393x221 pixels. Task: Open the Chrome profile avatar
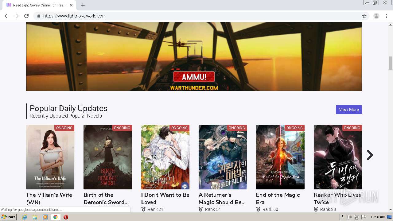tap(376, 16)
